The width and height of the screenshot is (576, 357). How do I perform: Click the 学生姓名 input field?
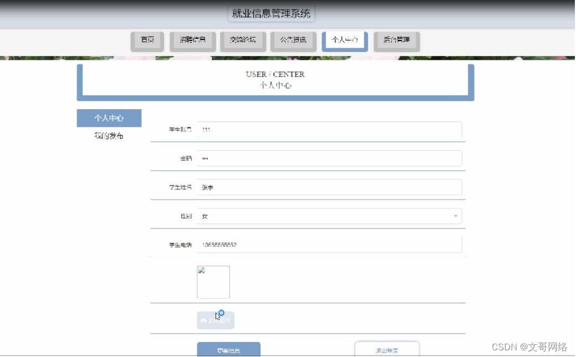(x=329, y=187)
